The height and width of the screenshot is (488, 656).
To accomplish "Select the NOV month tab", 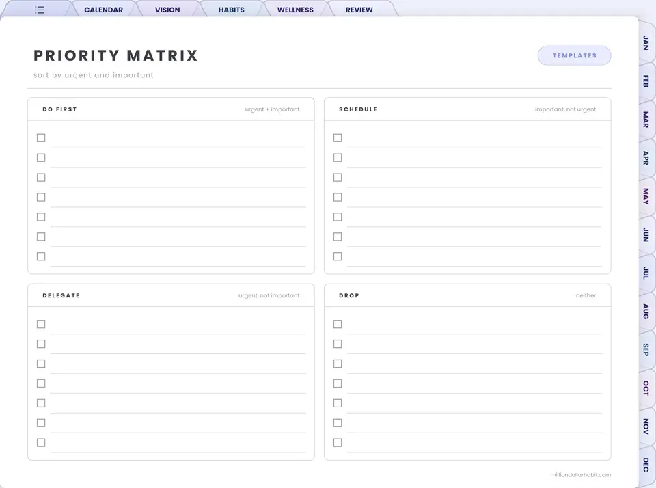I will (x=646, y=426).
